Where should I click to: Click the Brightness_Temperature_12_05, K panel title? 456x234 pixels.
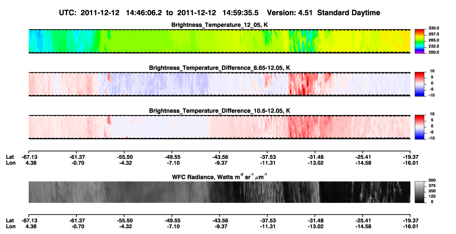[x=220, y=25]
